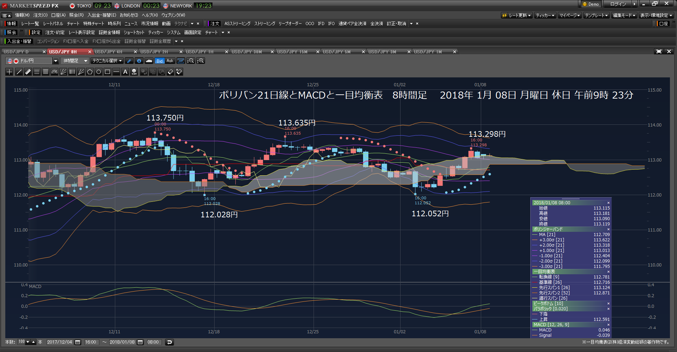Click the 証拠金情報 button
The image size is (677, 352).
point(109,33)
